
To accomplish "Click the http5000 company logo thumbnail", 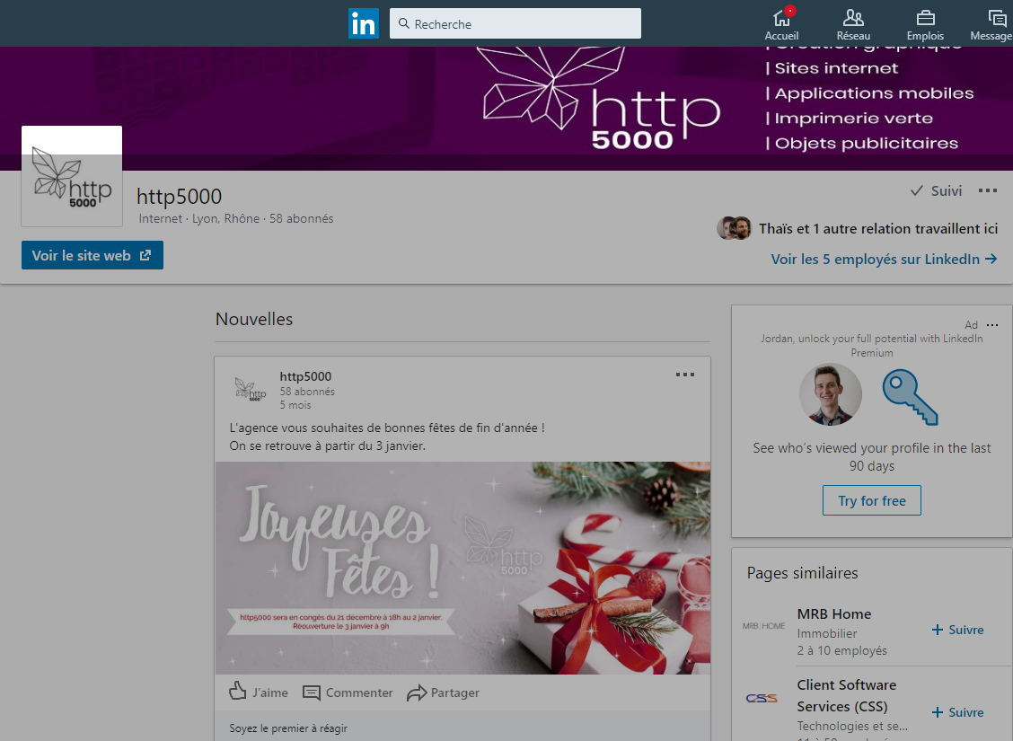I will 72,176.
